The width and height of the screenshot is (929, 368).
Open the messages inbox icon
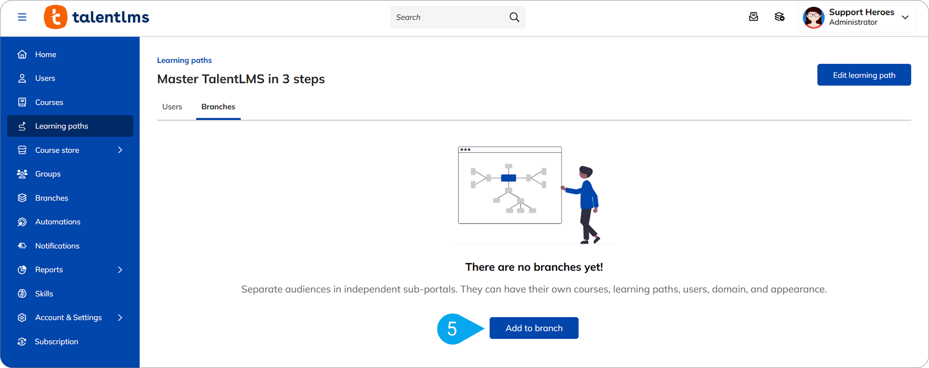tap(753, 17)
